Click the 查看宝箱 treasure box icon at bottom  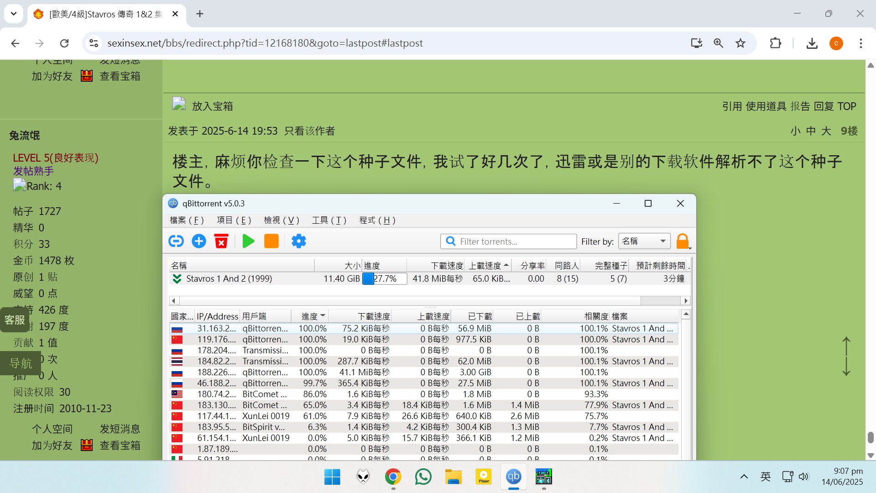pos(87,445)
